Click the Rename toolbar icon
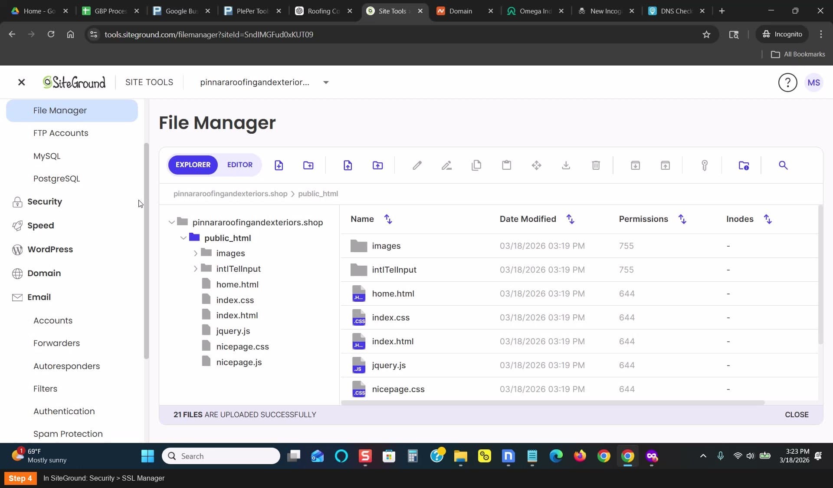 click(446, 165)
